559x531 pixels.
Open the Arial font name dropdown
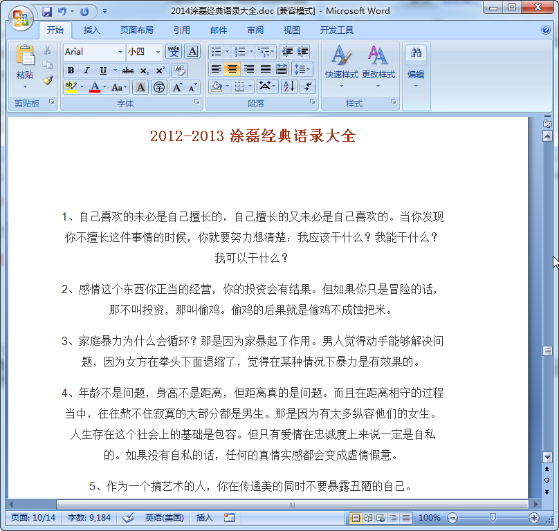click(120, 52)
